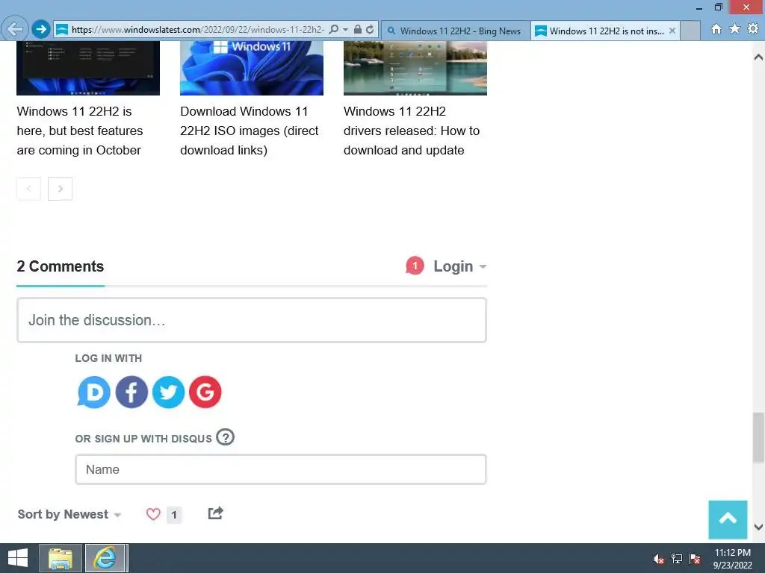765x573 pixels.
Task: Click the page scrollbar down arrow
Action: [758, 527]
